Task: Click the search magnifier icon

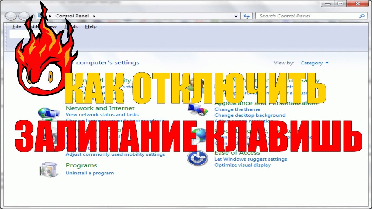Action: coord(362,16)
